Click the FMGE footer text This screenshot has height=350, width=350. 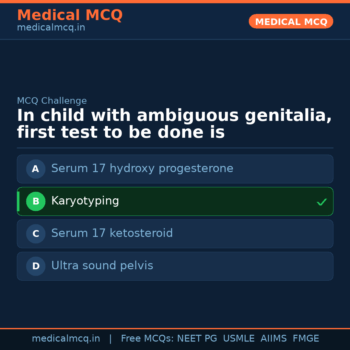tap(306, 339)
